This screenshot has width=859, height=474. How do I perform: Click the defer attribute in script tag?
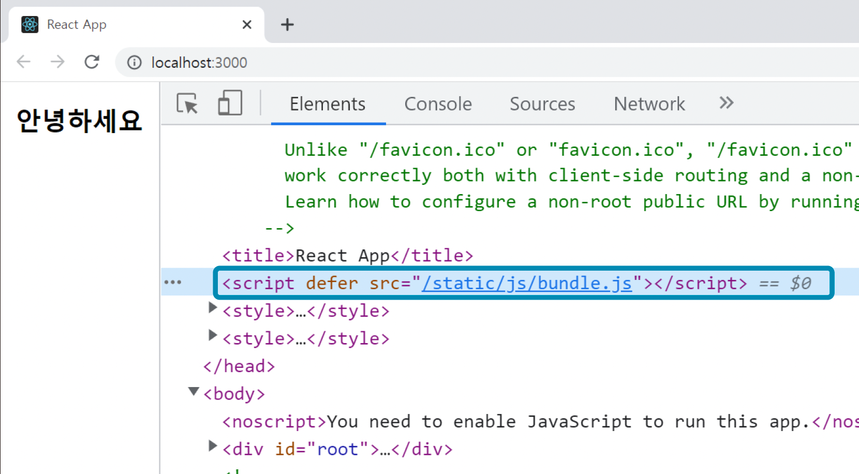tap(332, 283)
